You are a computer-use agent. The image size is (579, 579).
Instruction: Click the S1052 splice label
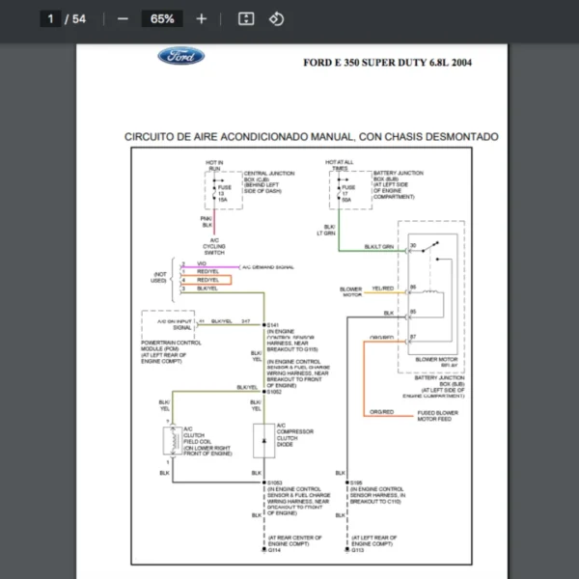click(274, 392)
